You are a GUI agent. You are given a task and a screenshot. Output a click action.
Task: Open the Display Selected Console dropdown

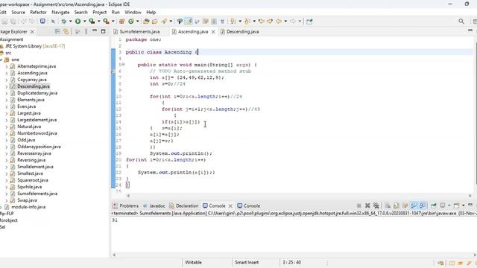click(x=449, y=205)
